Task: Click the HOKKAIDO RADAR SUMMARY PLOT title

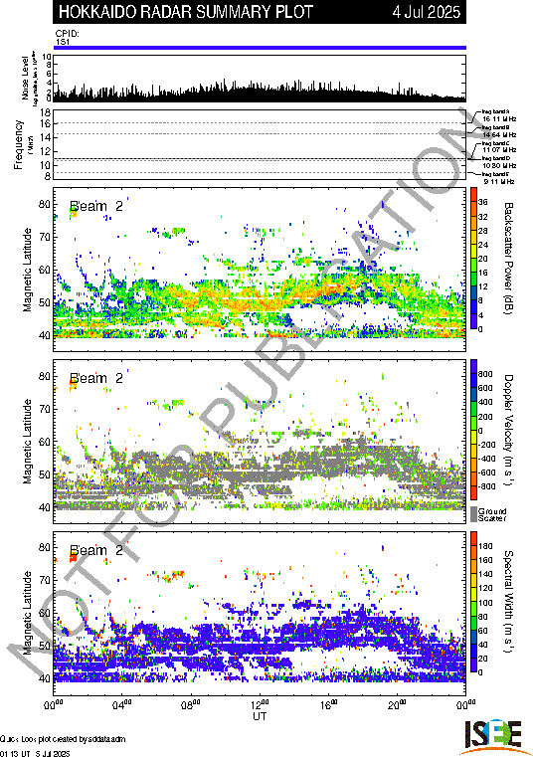Action: click(x=185, y=12)
